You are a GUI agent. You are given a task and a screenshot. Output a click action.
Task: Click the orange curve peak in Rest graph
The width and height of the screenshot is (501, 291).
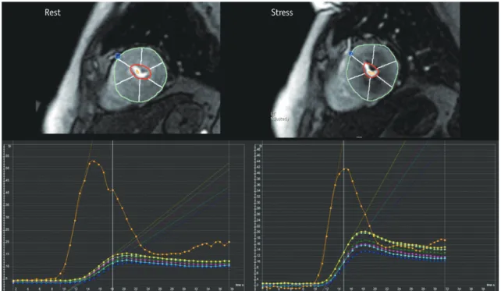93,161
